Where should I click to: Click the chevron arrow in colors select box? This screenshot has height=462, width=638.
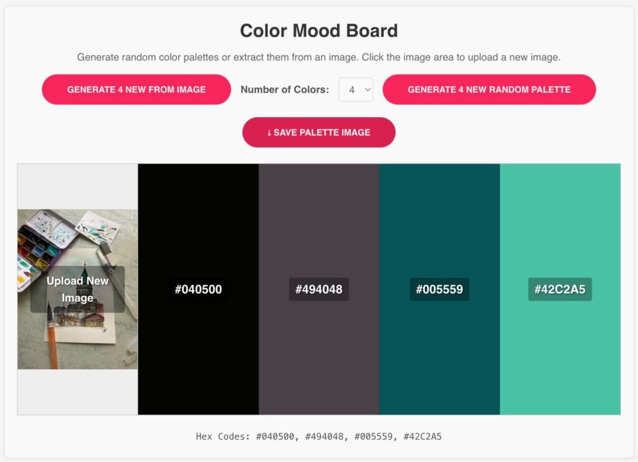point(367,90)
